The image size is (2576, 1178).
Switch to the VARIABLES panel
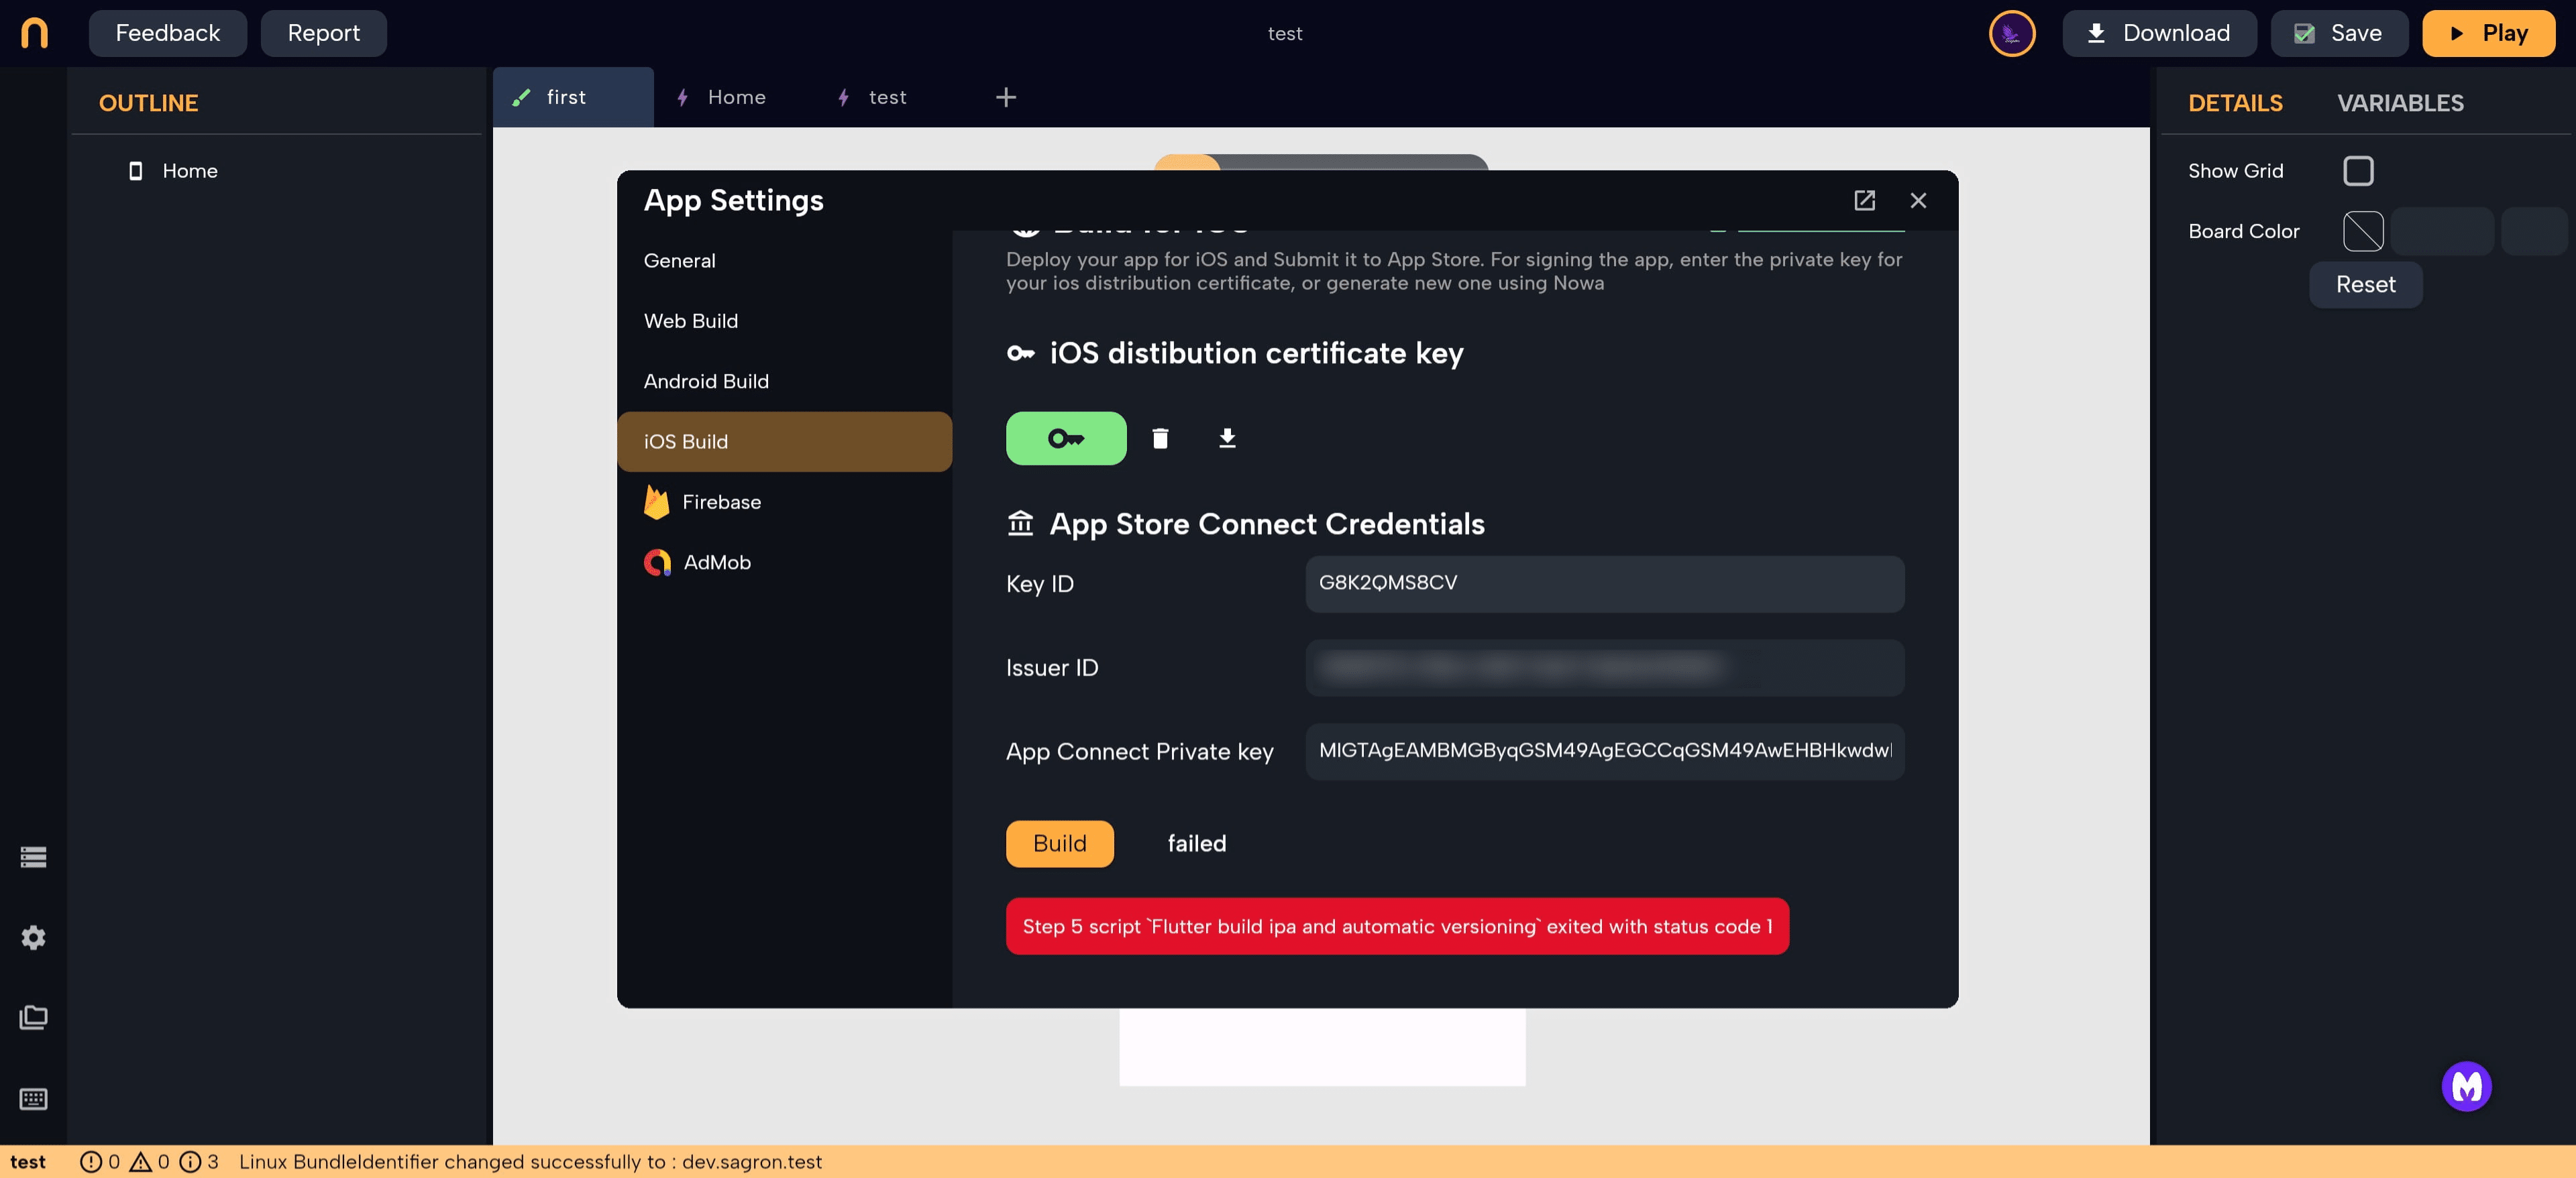2400,102
